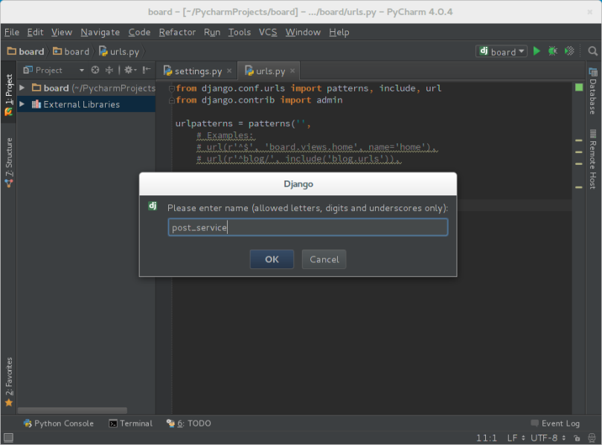The image size is (602, 445).
Task: Click the Hector inspector icon in status bar
Action: point(592,438)
